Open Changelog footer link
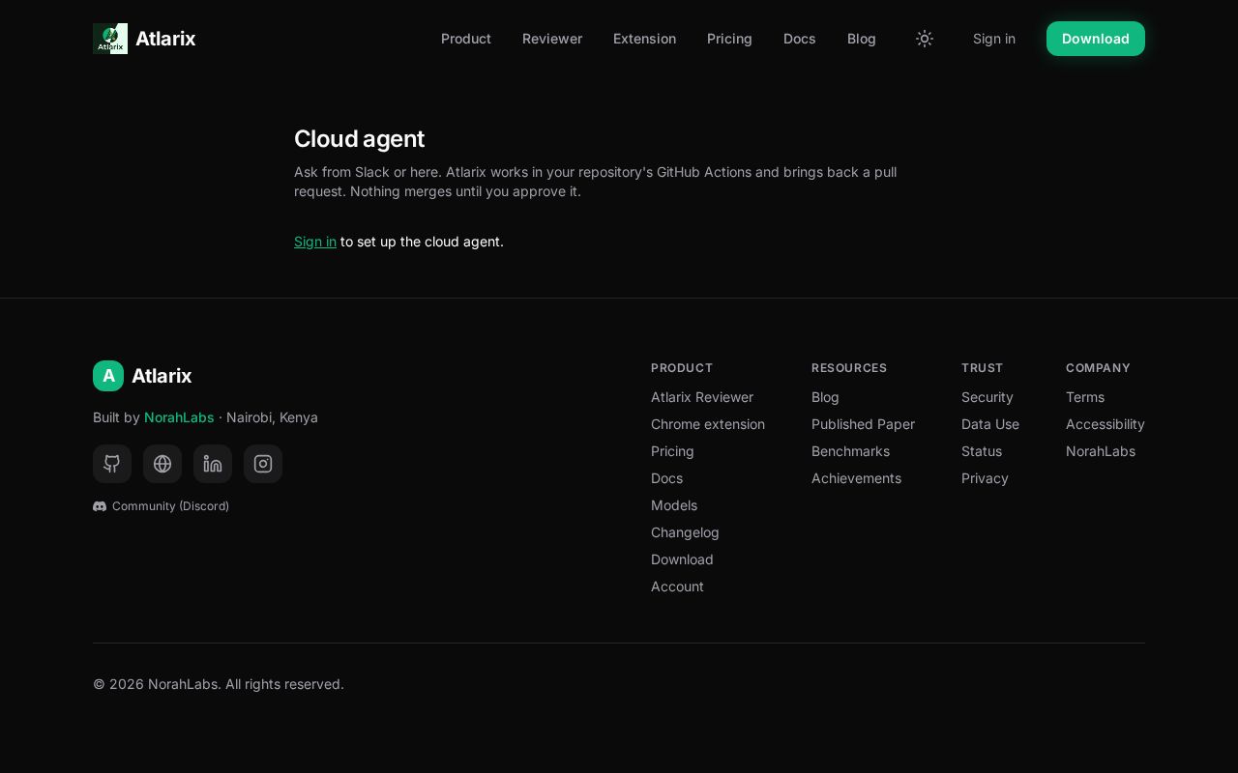Screen dimensions: 1238x773 (x=685, y=532)
